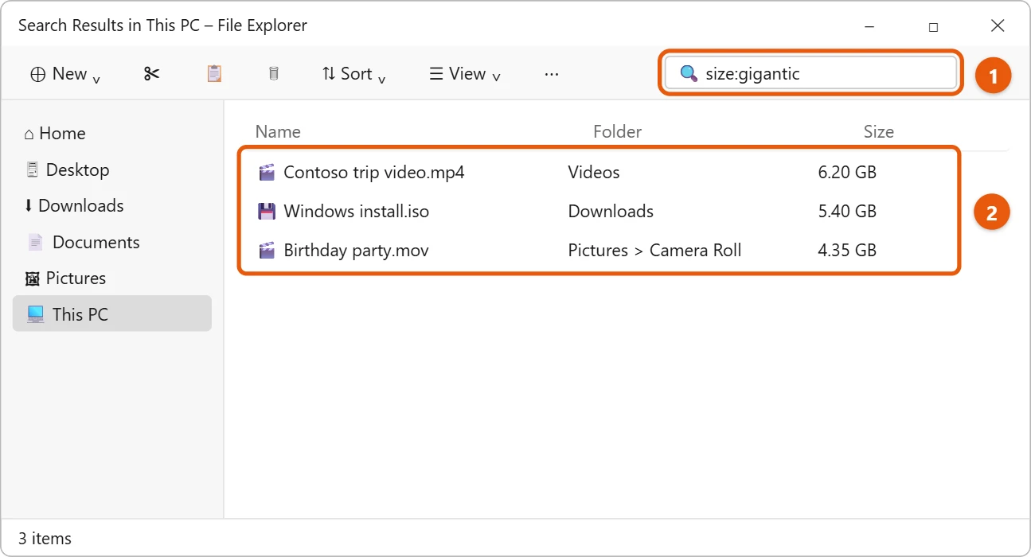Click the Pictures > Camera Roll folder cell
The height and width of the screenshot is (557, 1031).
(x=654, y=251)
